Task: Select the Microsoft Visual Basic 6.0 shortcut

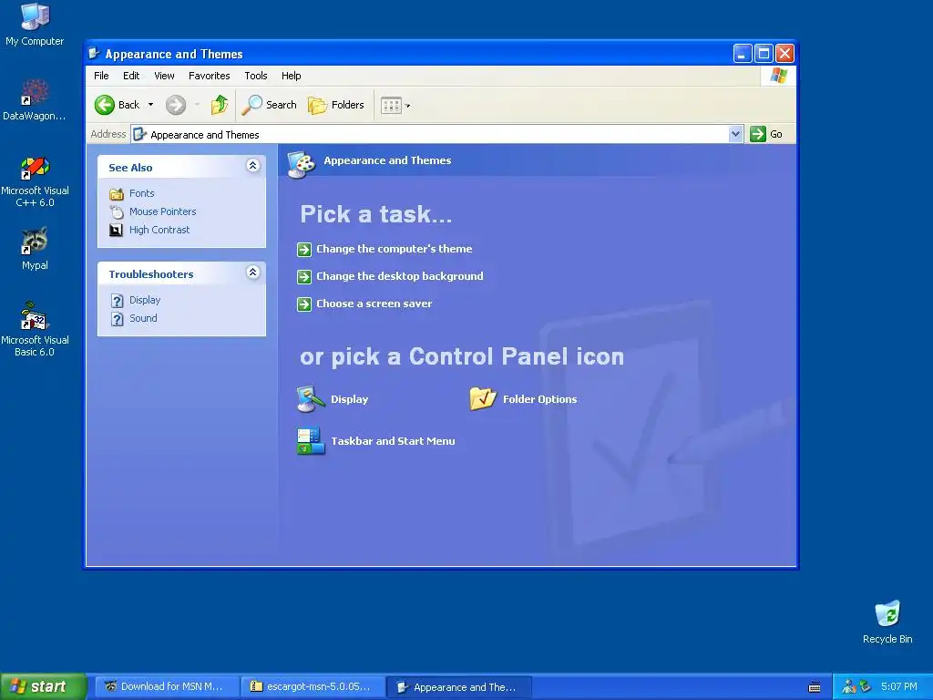Action: click(35, 329)
